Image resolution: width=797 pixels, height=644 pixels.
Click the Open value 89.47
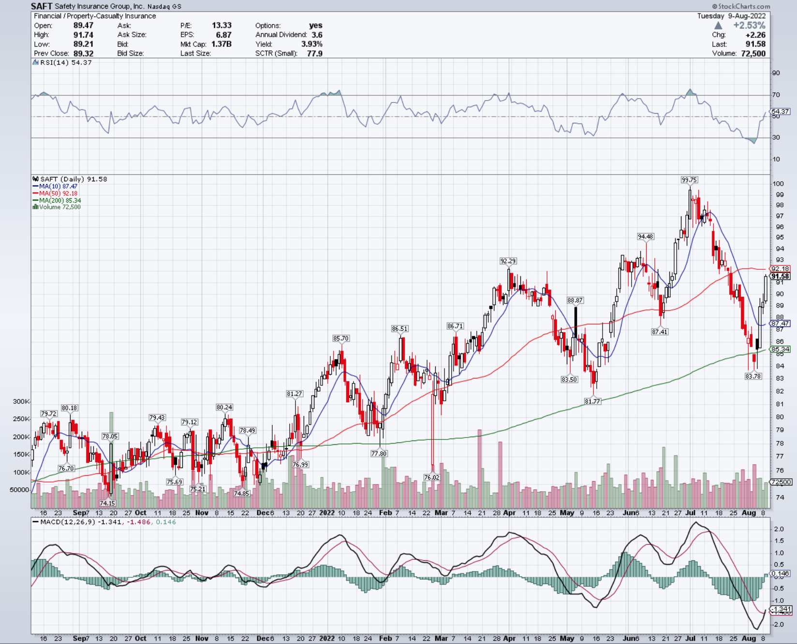point(83,25)
